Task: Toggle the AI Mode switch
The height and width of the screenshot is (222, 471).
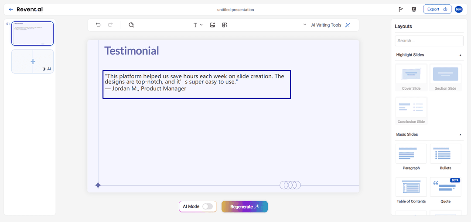Action: pyautogui.click(x=208, y=206)
